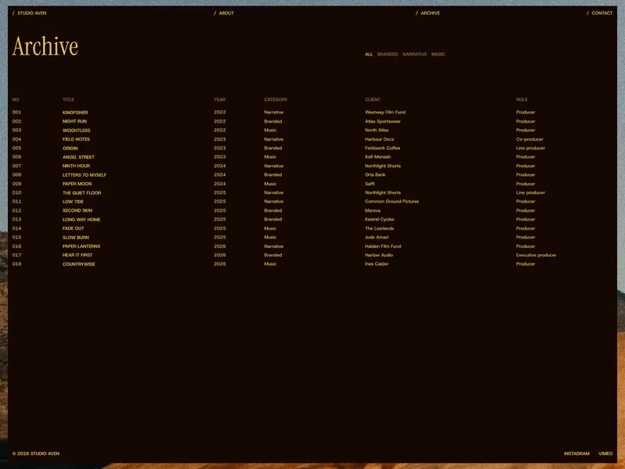
Task: Open the Second Skin project
Action: 77,210
